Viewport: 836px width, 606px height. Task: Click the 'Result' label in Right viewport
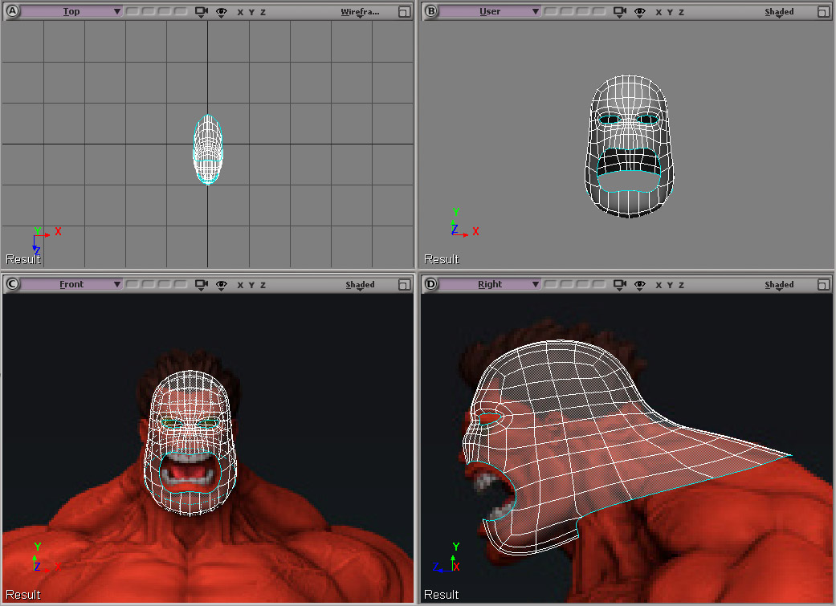tap(442, 594)
